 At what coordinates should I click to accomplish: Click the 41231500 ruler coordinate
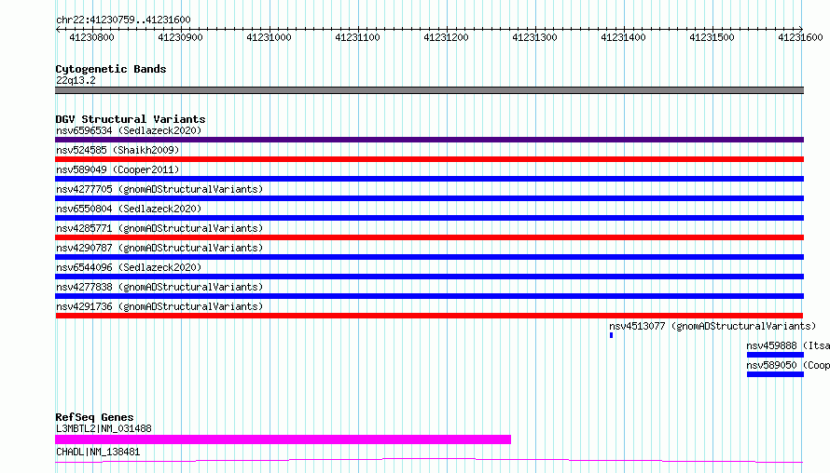coord(712,37)
